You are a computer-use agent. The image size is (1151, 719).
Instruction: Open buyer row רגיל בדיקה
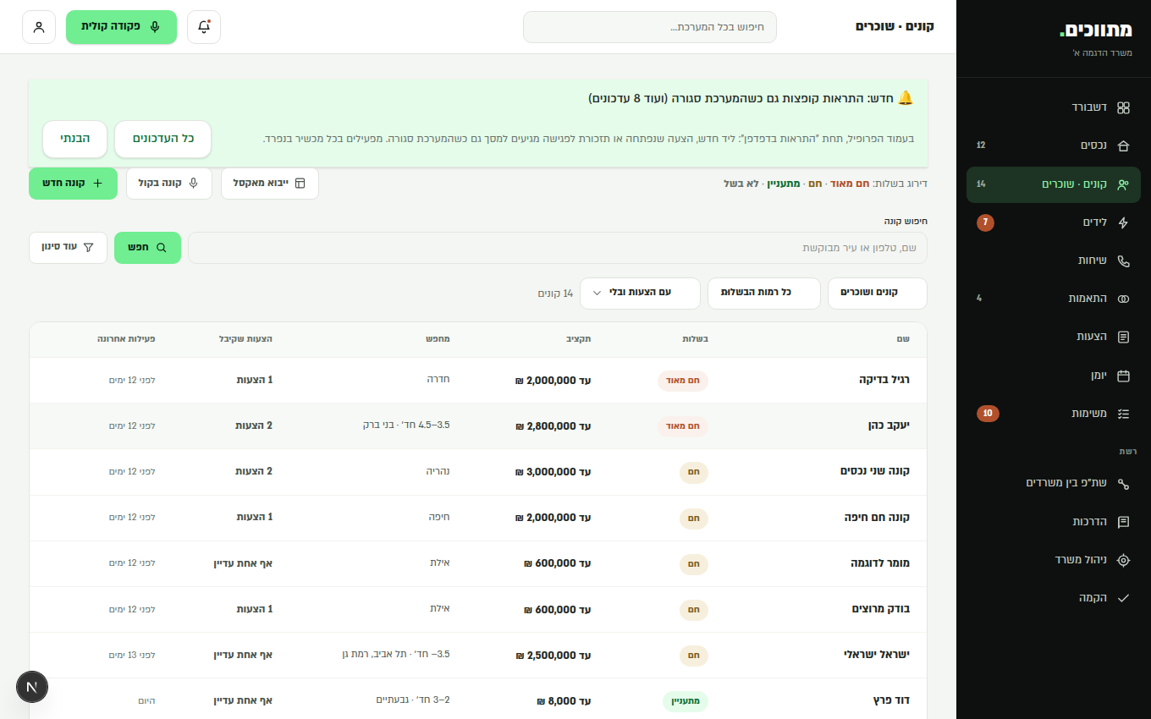478,381
